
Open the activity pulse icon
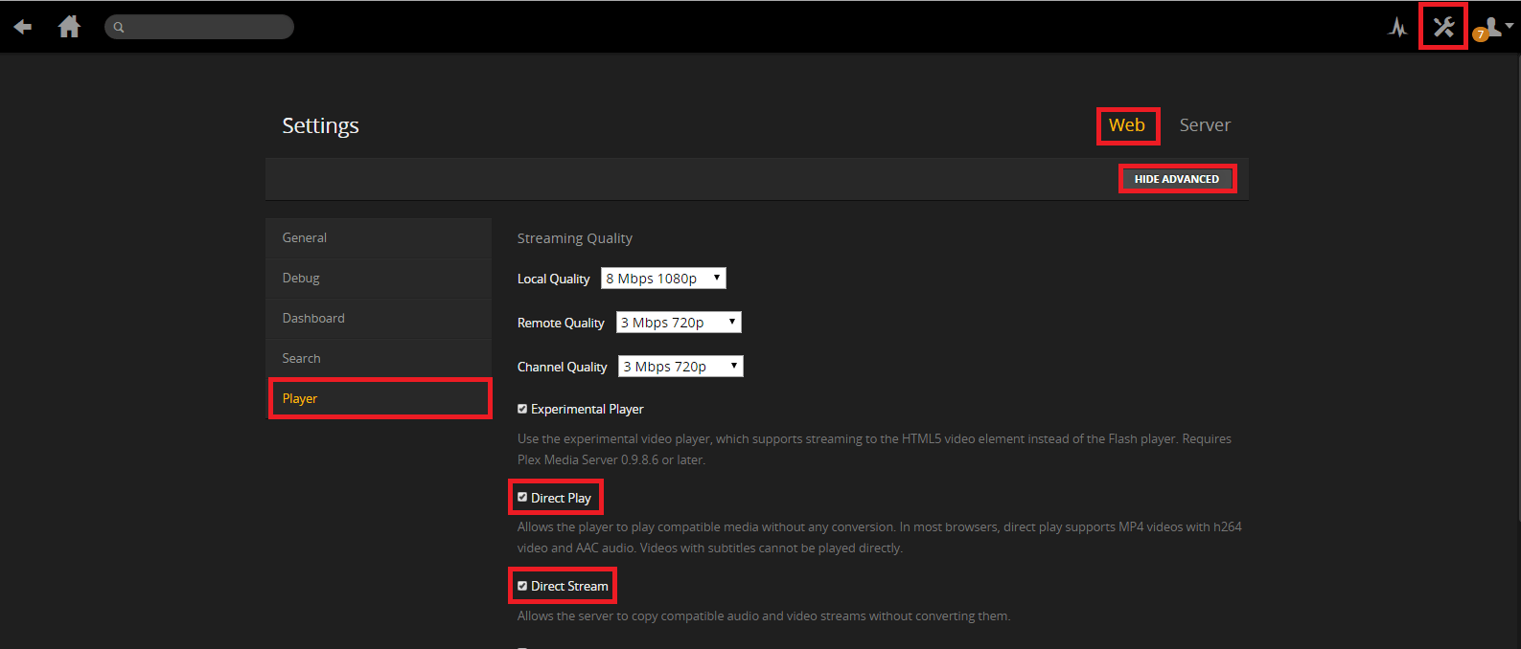1397,27
